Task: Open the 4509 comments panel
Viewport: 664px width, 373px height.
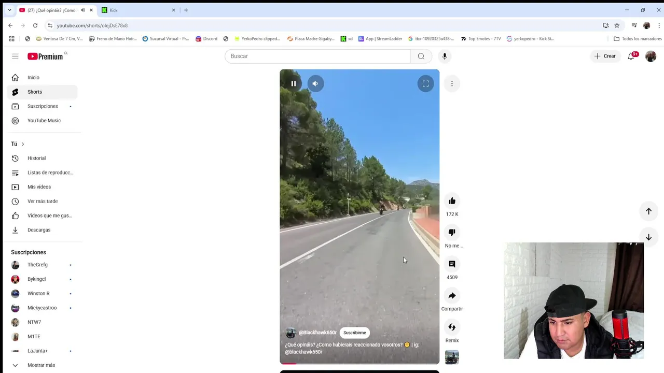Action: pyautogui.click(x=452, y=264)
